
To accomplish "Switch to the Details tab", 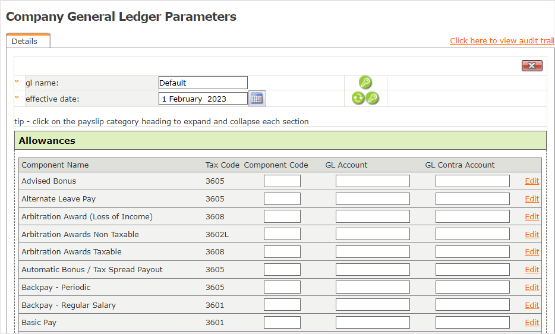I will [25, 42].
